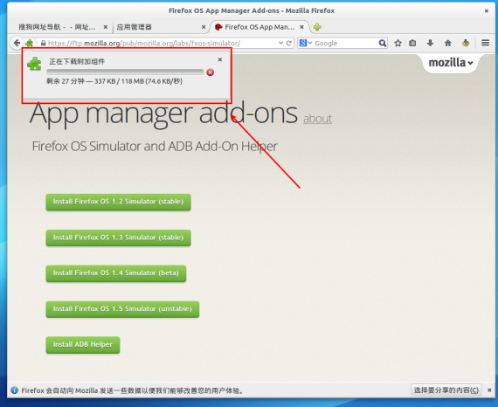Open the about link

[x=317, y=119]
